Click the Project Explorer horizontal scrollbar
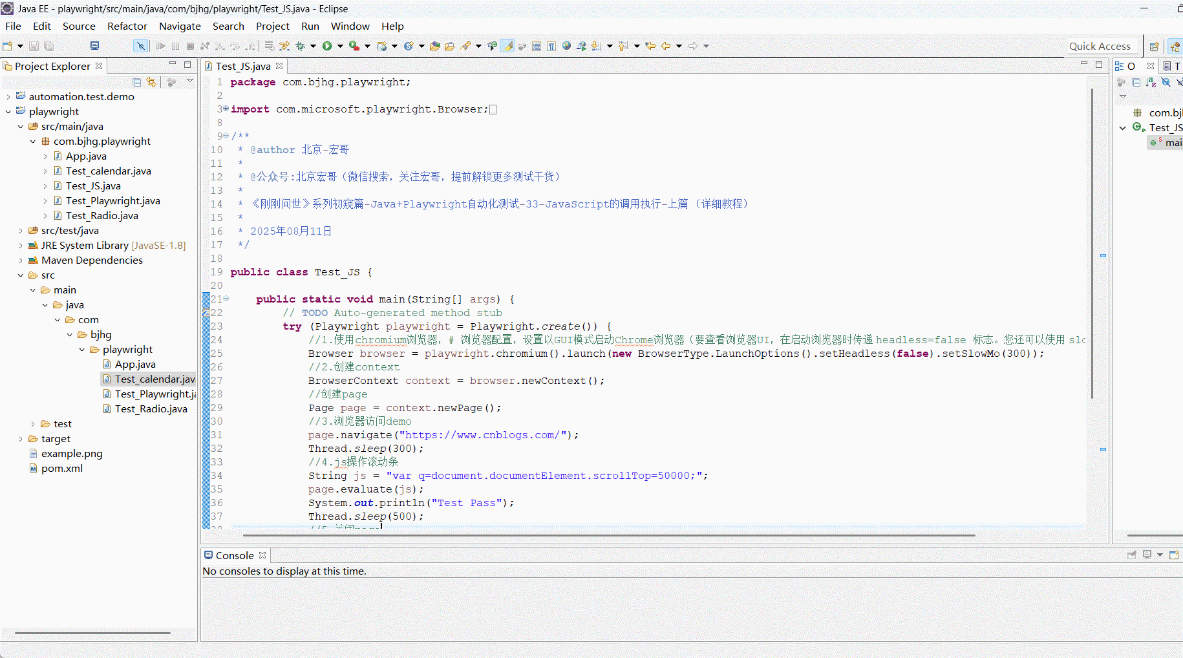Viewport: 1183px width, 658px height. (92, 633)
